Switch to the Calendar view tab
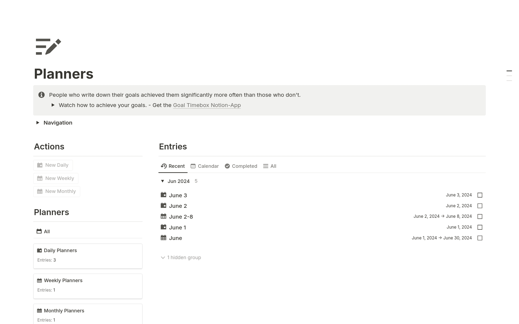Viewport: 519px width, 324px height. [x=205, y=166]
